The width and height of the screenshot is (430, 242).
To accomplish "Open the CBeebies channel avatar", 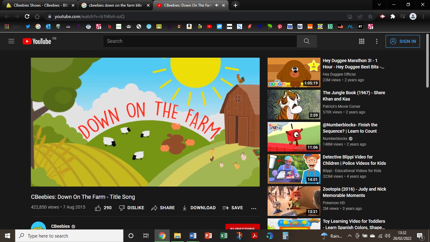I will point(38,226).
